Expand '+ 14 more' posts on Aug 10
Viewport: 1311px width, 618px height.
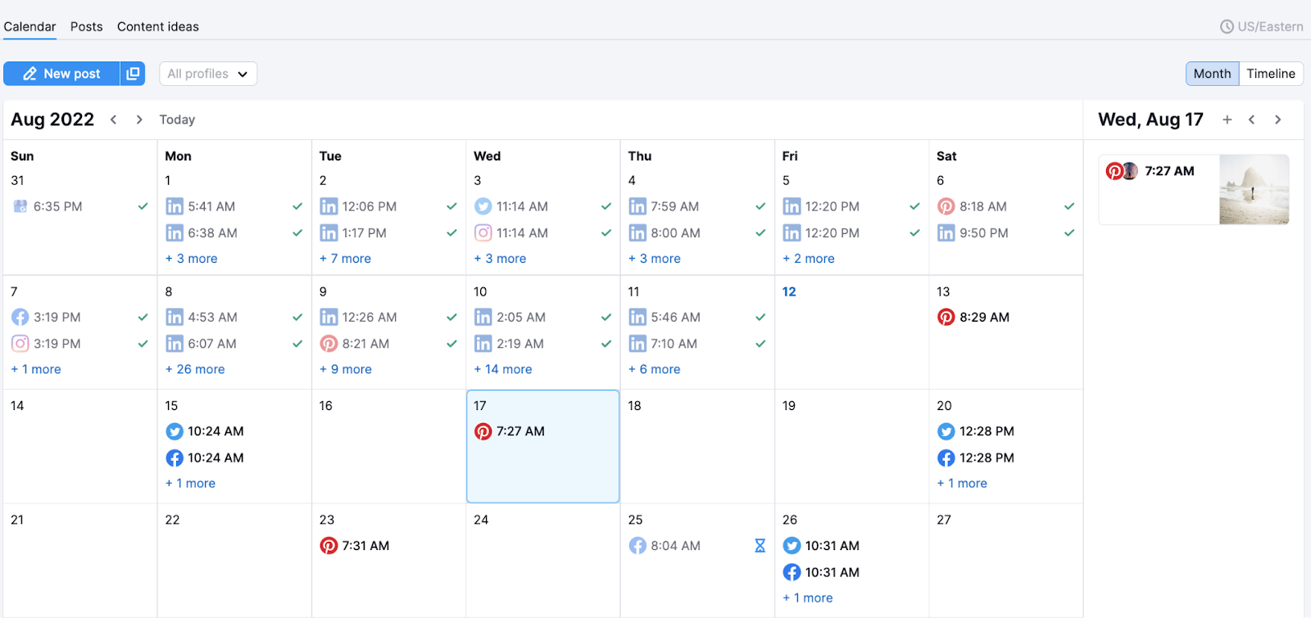[503, 369]
